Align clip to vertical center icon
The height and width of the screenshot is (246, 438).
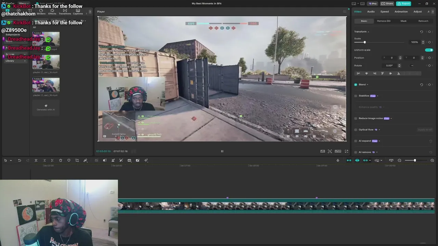coord(390,73)
